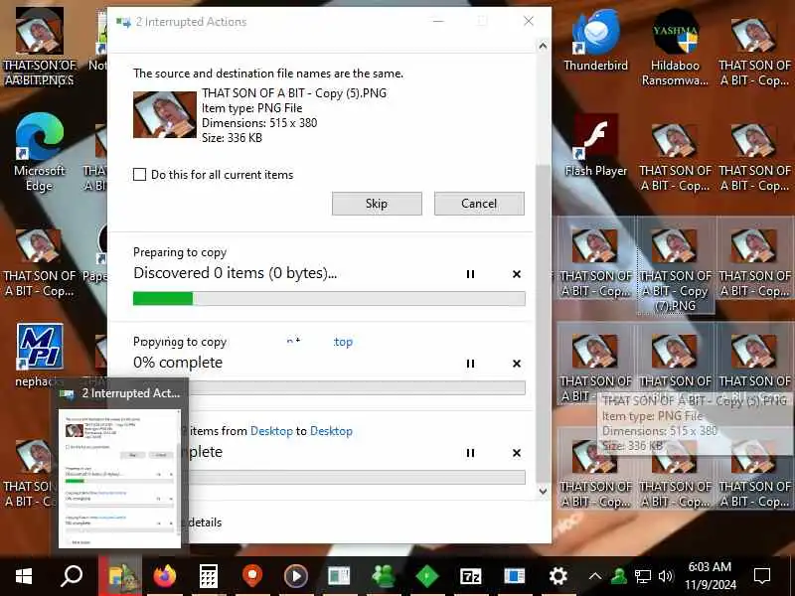
Task: Open Calculator from the taskbar
Action: point(209,576)
